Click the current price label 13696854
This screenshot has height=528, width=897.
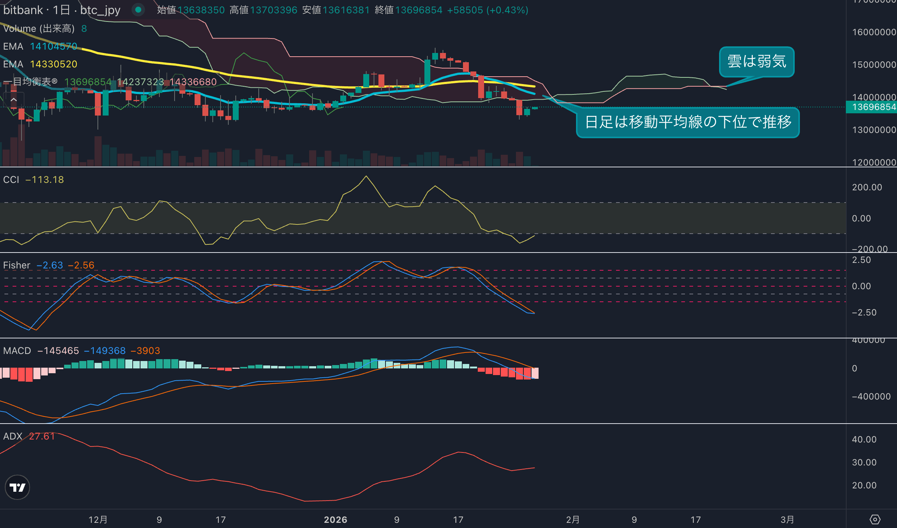click(874, 107)
